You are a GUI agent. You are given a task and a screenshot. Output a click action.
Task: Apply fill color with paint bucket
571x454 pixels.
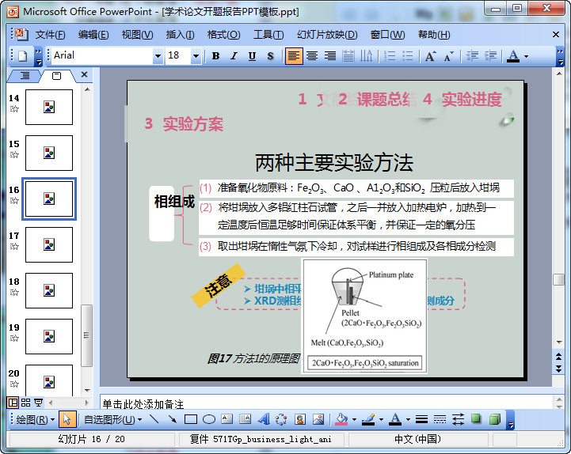341,419
